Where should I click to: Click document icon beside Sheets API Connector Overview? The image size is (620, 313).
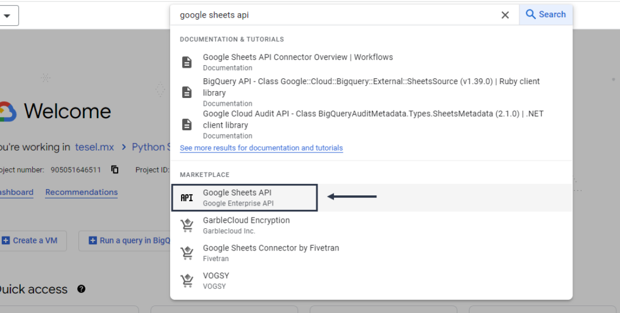coord(187,62)
